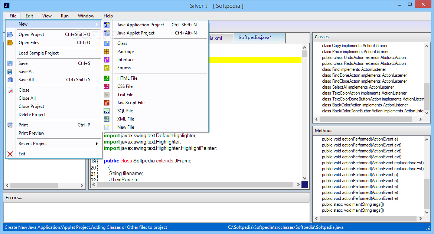Click right arrow of editor horizontal scrollbar
434x234 pixels.
click(298, 184)
